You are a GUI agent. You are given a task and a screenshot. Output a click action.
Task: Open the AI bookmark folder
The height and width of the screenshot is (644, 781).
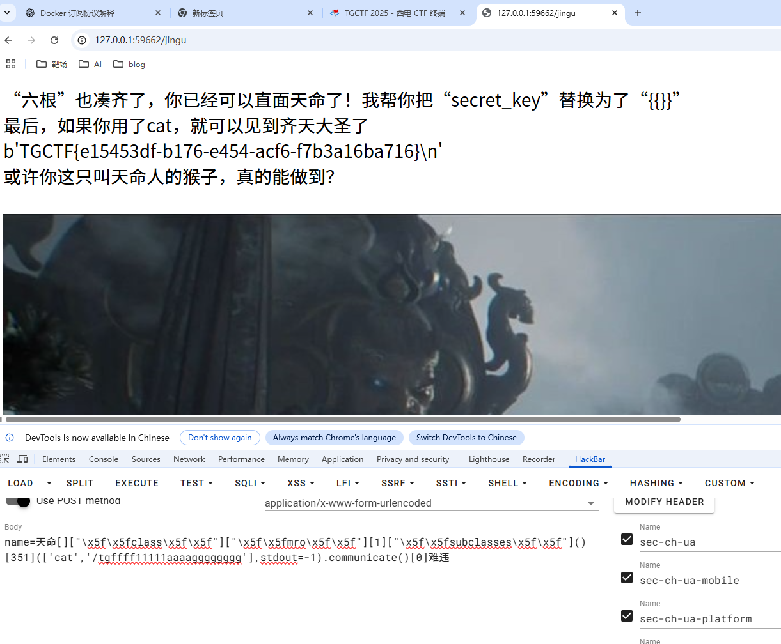tap(90, 64)
